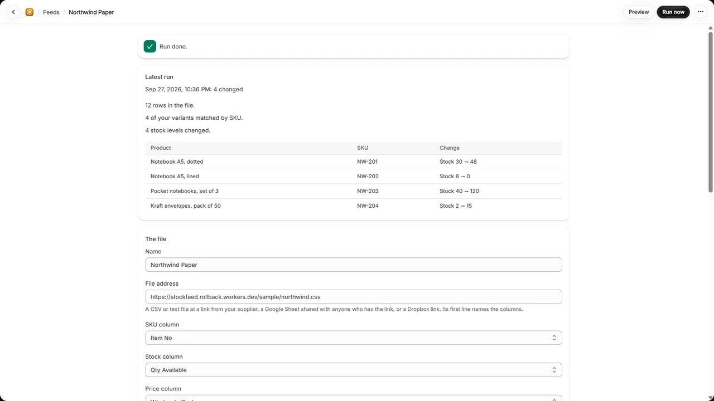Click the green checkmark success icon
This screenshot has height=401, width=714.
pyautogui.click(x=149, y=46)
